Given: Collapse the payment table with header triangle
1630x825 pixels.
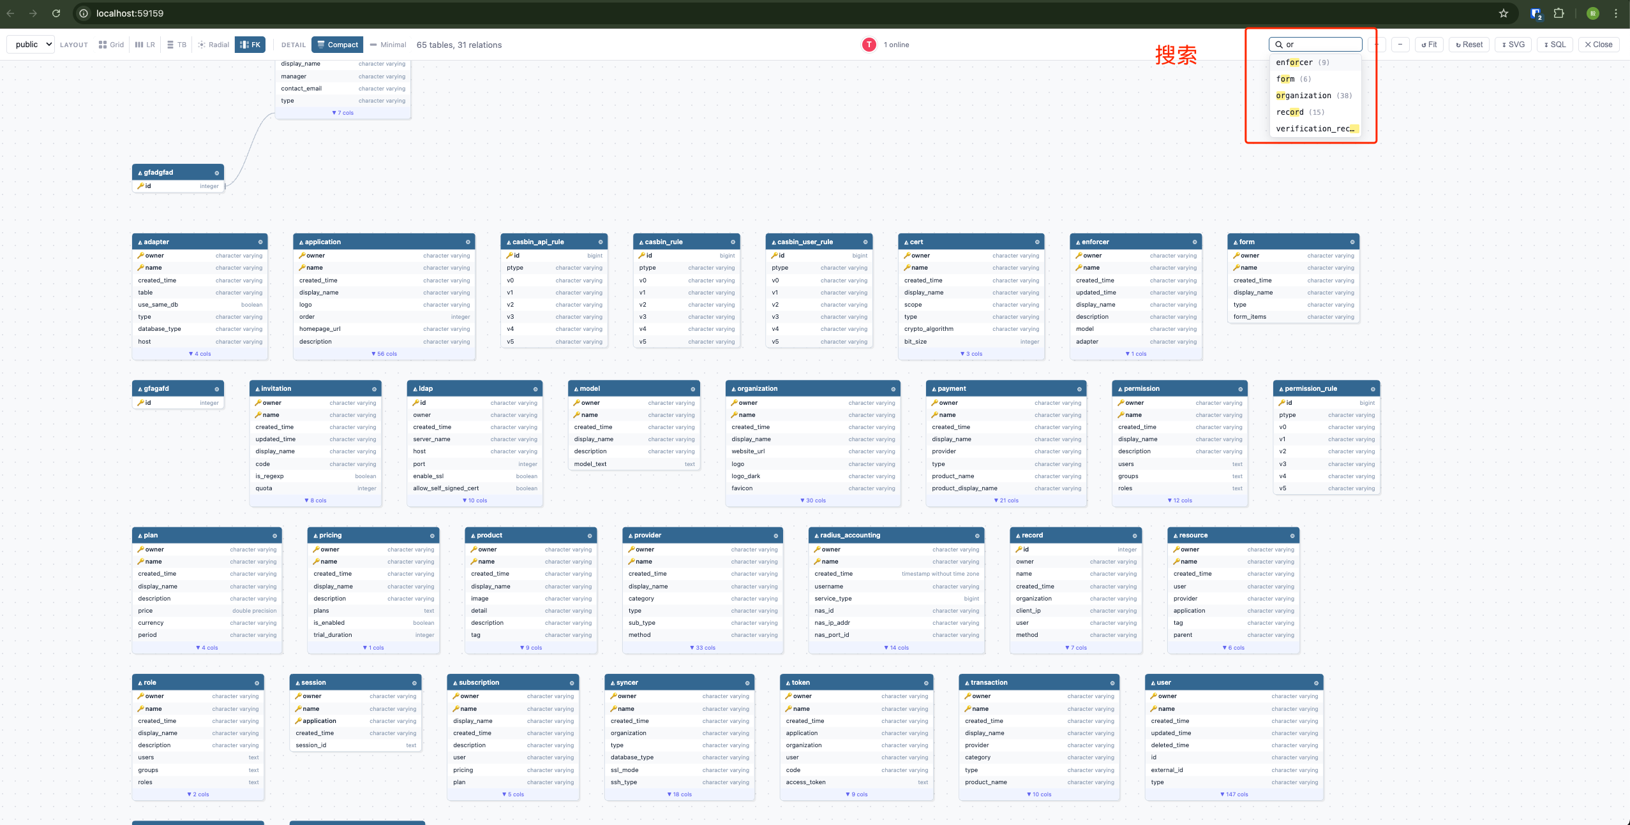Looking at the screenshot, I should [934, 389].
